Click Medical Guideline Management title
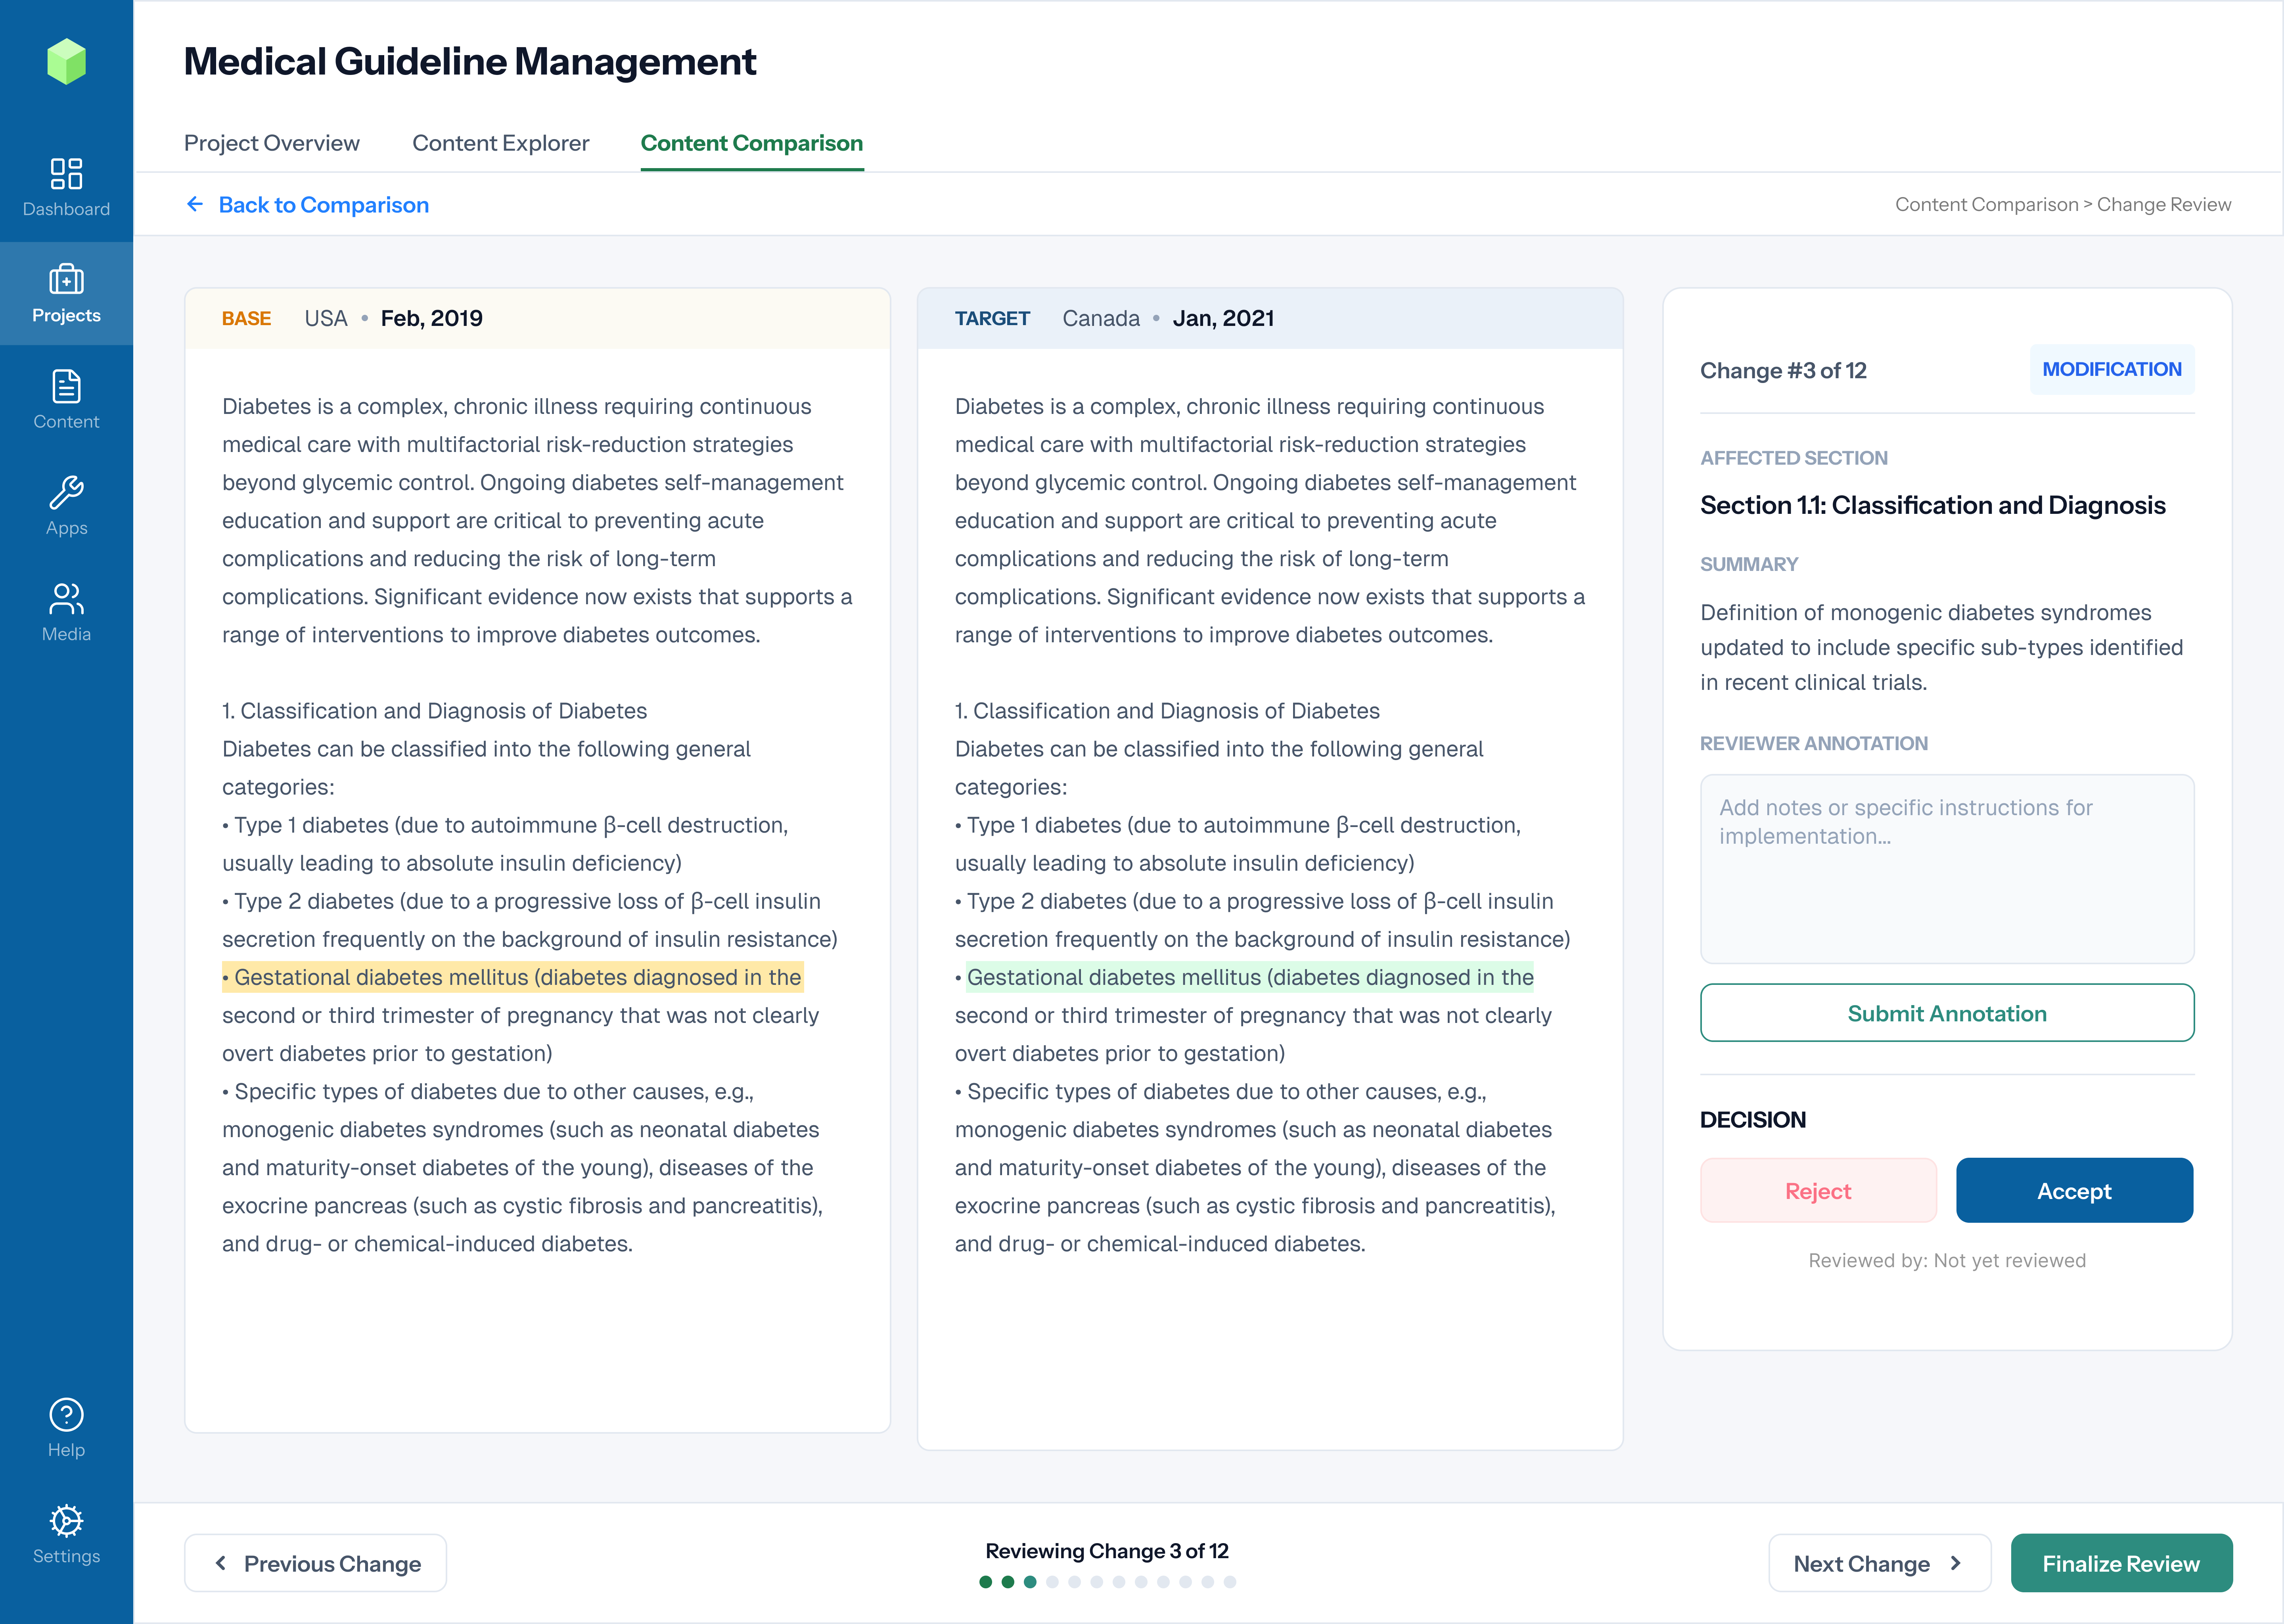The image size is (2284, 1624). tap(470, 62)
